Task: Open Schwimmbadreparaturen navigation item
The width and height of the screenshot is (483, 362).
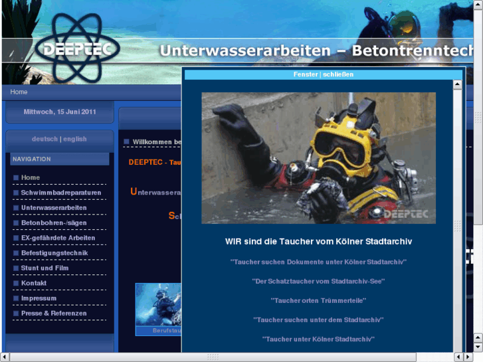Action: [61, 193]
